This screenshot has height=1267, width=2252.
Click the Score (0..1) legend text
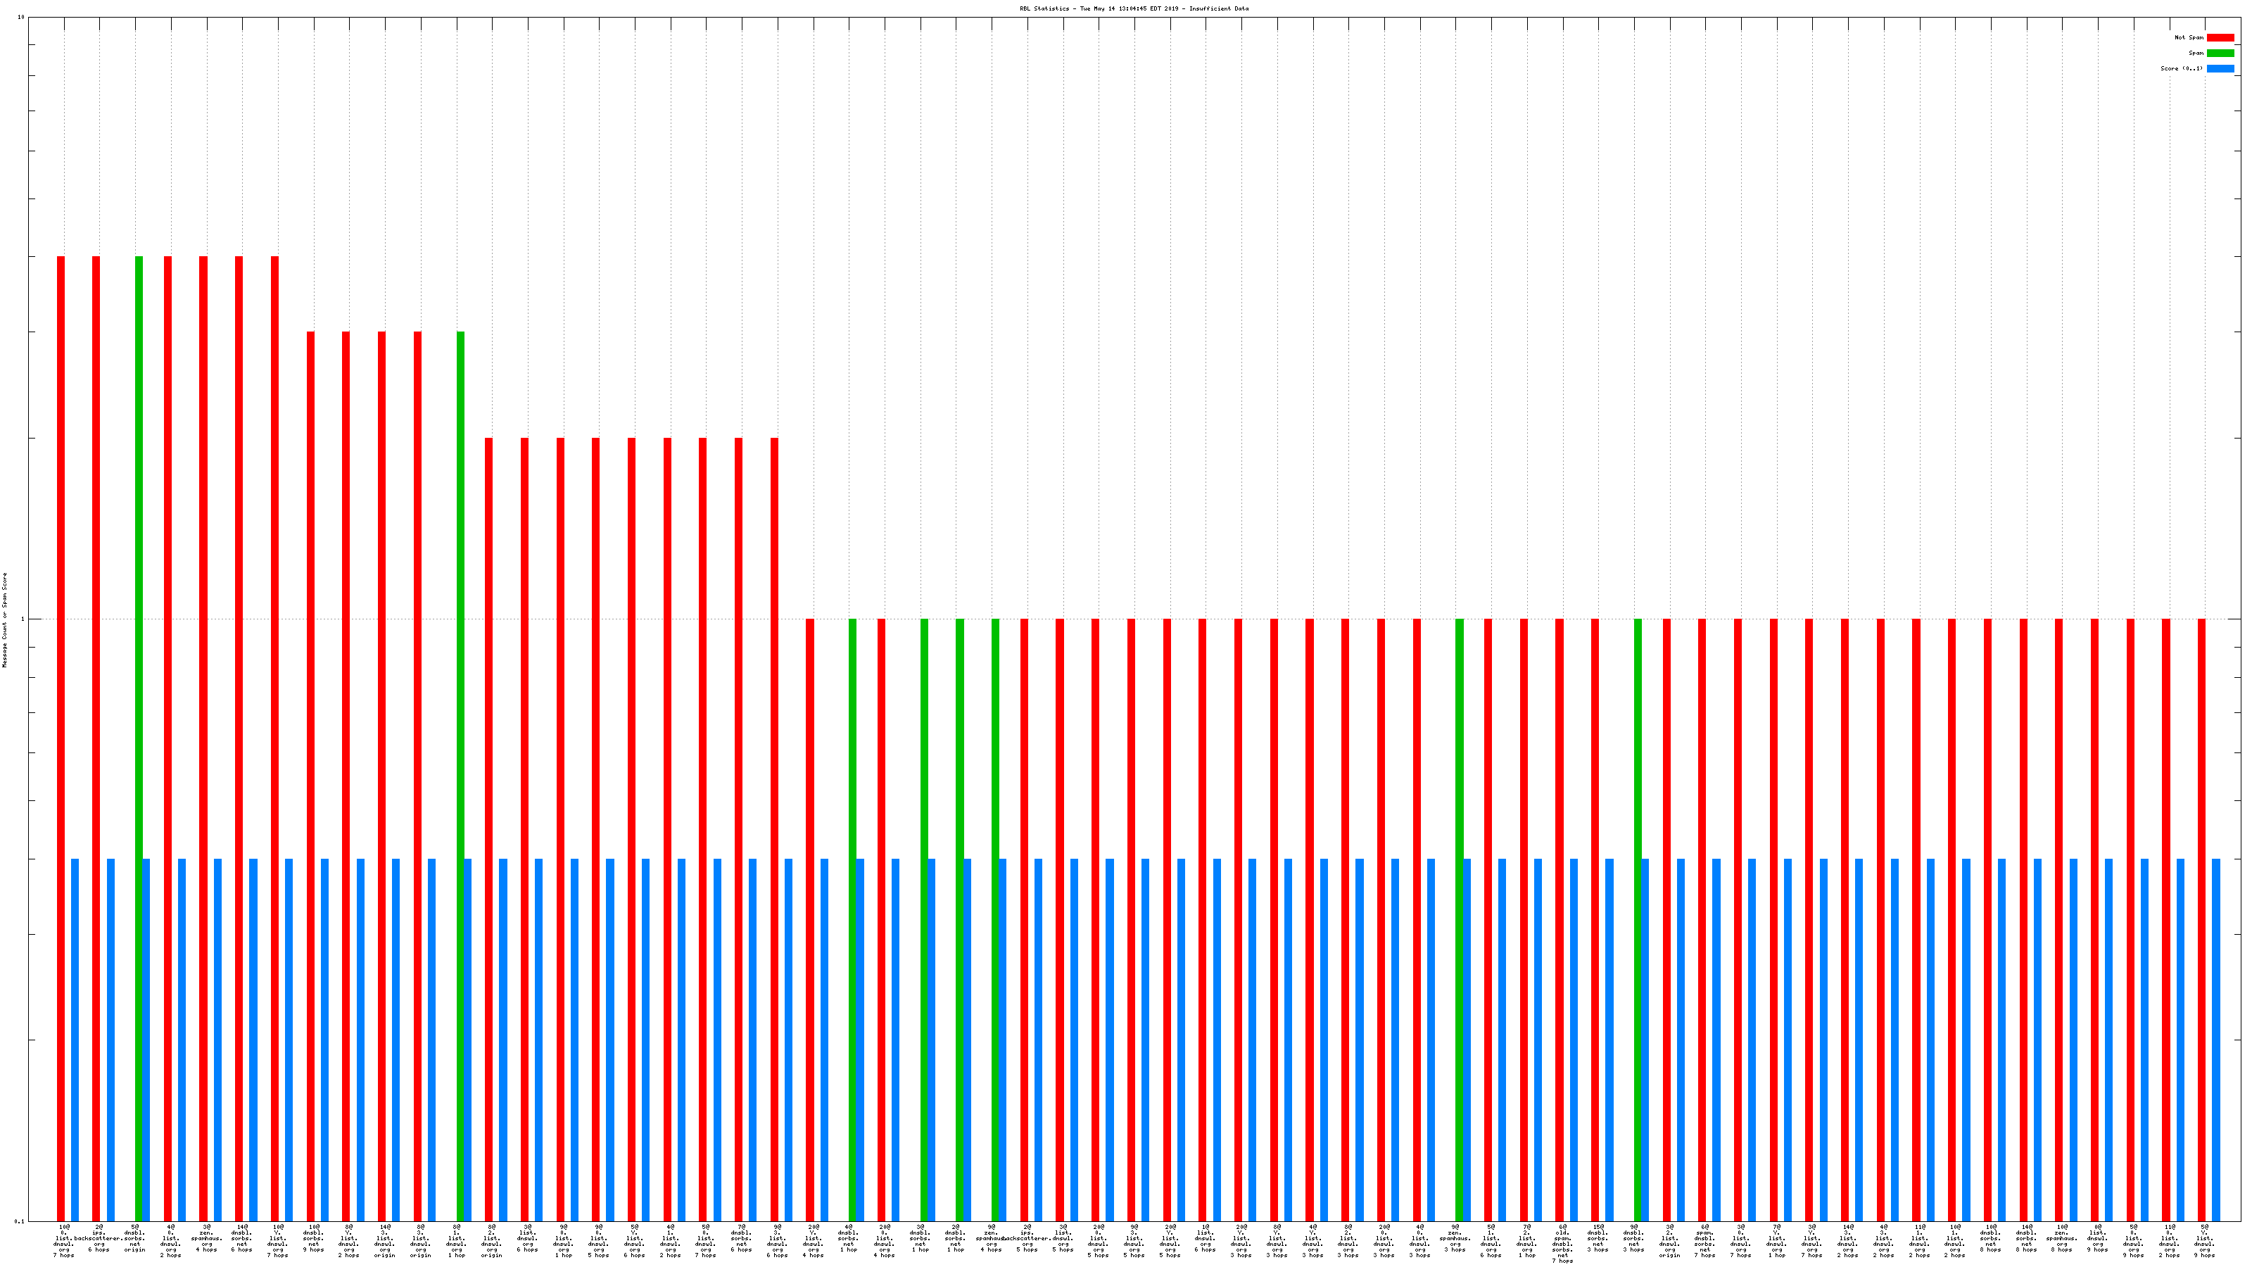(x=2181, y=68)
